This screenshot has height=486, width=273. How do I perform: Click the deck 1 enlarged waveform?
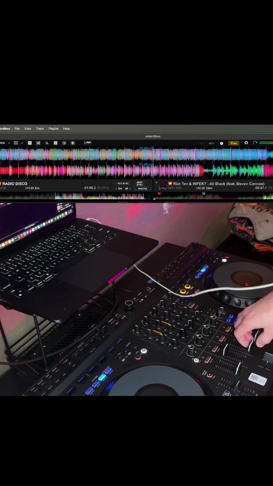coord(136,154)
